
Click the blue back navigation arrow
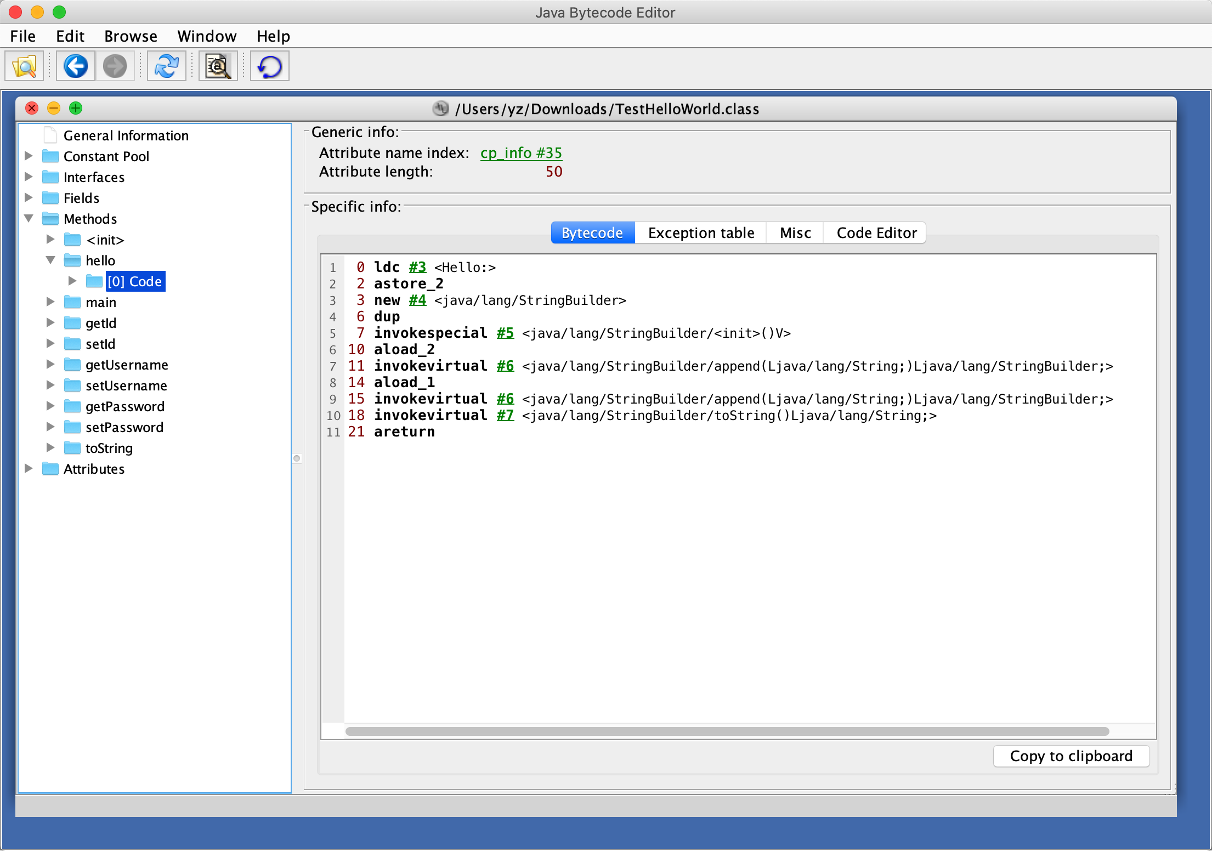[x=76, y=66]
